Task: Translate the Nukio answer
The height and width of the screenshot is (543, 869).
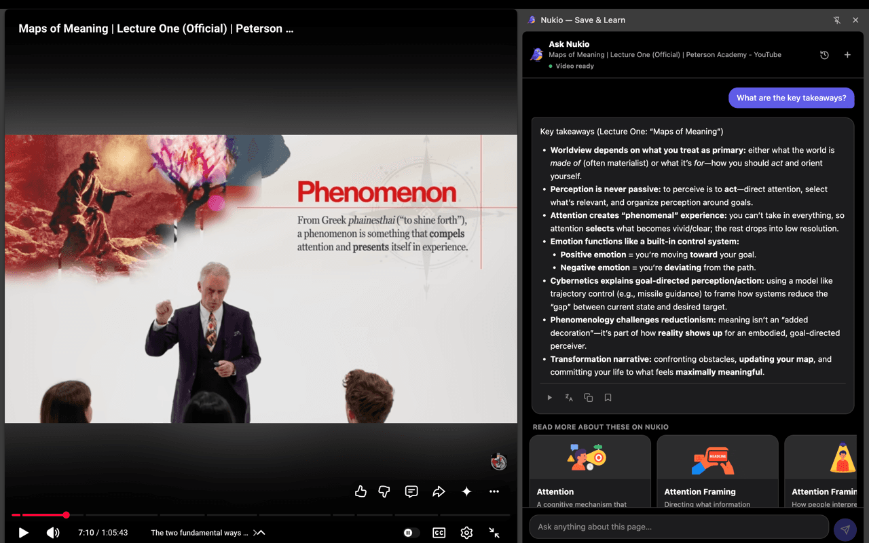Action: (569, 398)
